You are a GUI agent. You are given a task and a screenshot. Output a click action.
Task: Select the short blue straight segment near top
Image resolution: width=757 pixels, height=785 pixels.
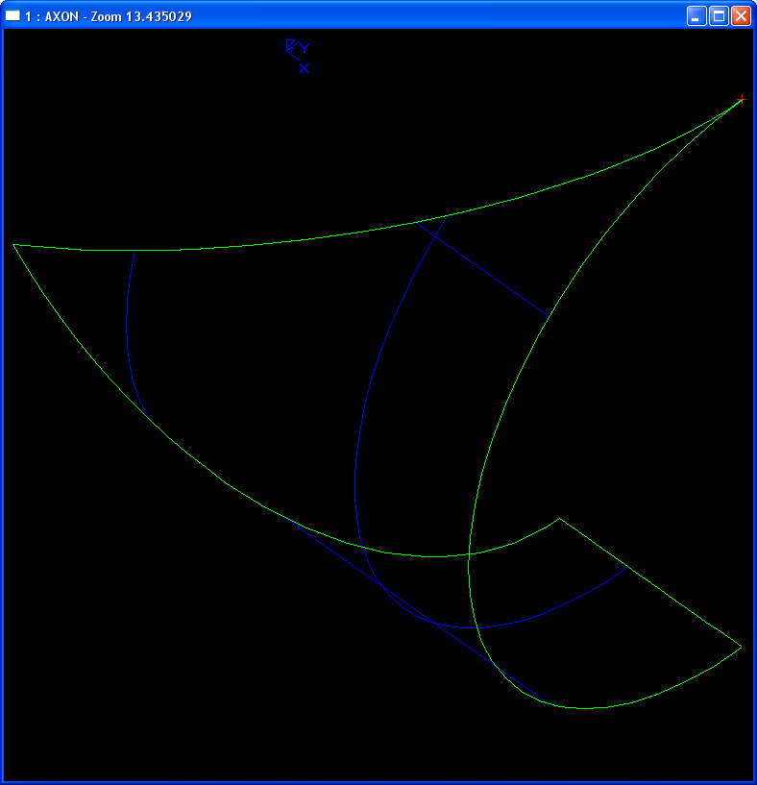coord(480,265)
